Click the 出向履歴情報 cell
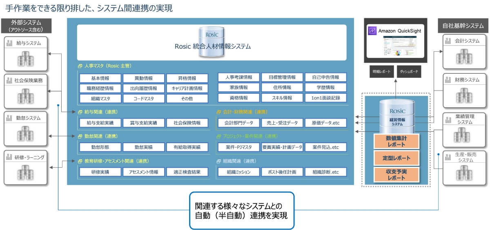This screenshot has height=230, width=490. (x=143, y=88)
